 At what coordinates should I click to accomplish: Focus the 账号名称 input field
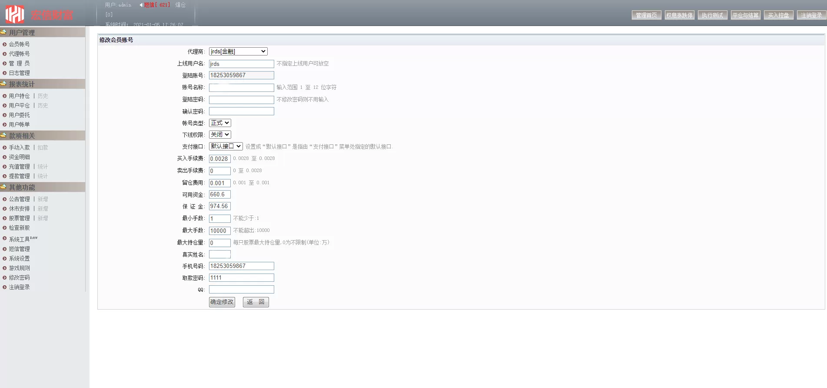tap(241, 88)
